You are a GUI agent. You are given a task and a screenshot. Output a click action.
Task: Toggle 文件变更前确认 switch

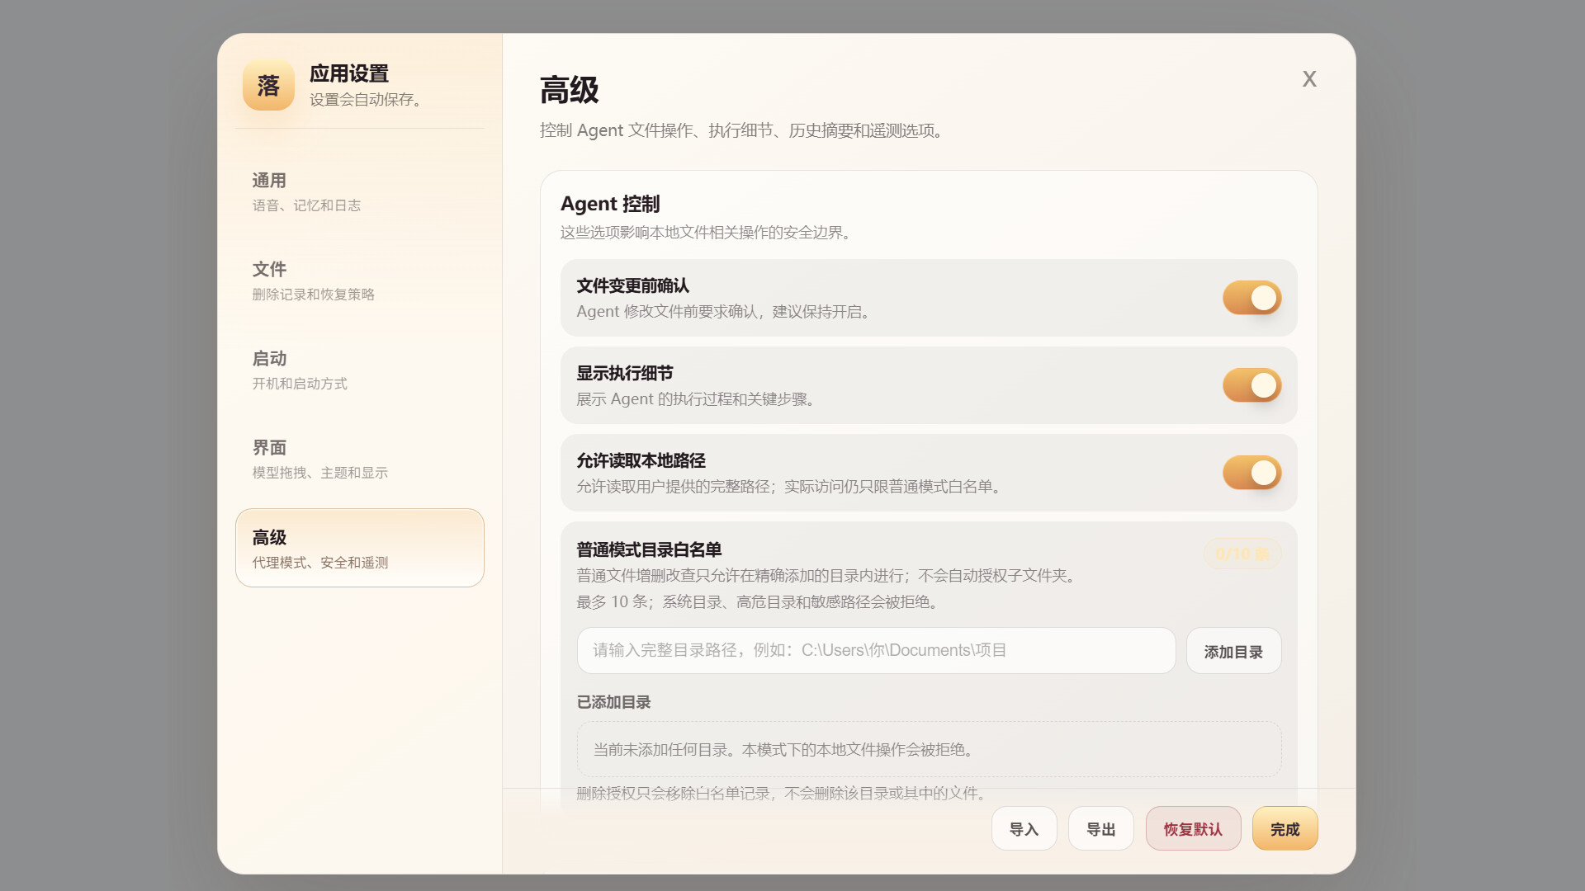click(1251, 298)
